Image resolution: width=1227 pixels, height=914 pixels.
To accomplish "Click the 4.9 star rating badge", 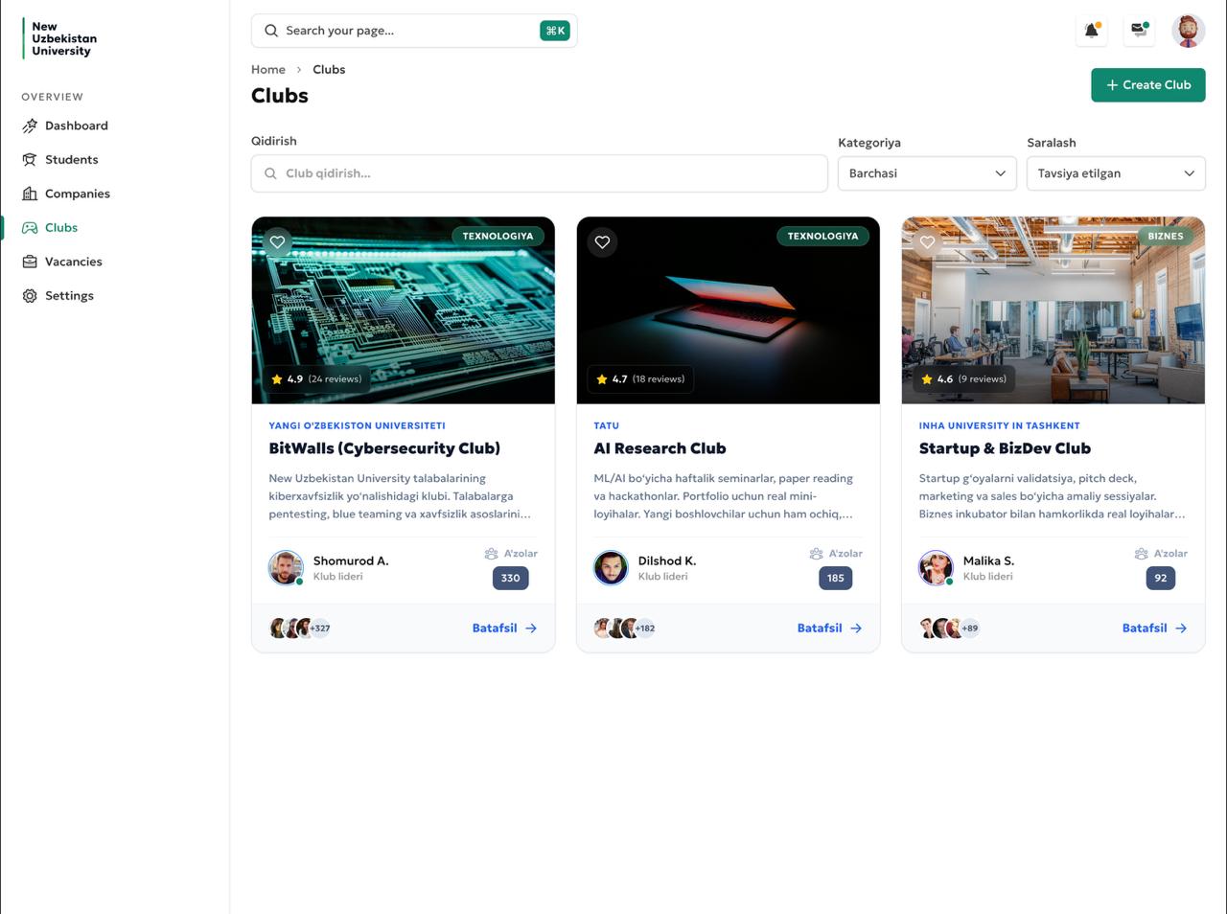I will click(316, 379).
